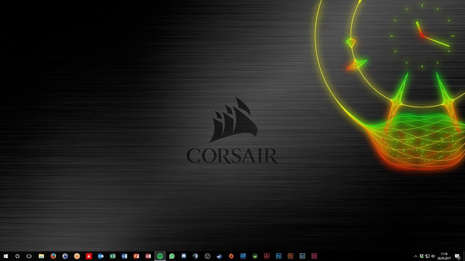465x261 pixels.
Task: Launch Firefox browser
Action: point(53,256)
